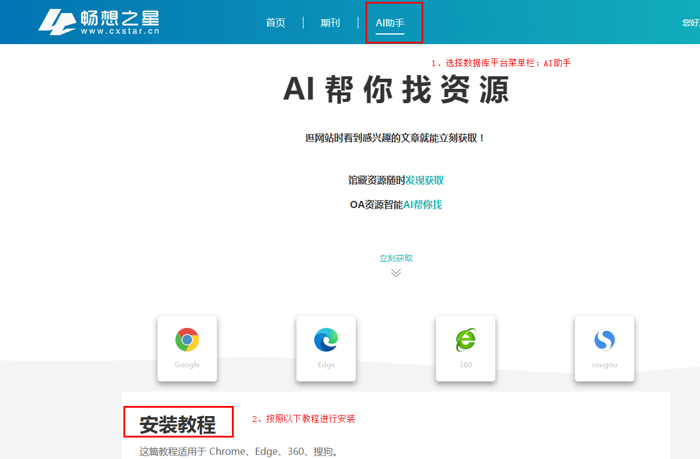Click the 安装教程 heading
Viewport: 700px width, 459px height.
(x=178, y=424)
